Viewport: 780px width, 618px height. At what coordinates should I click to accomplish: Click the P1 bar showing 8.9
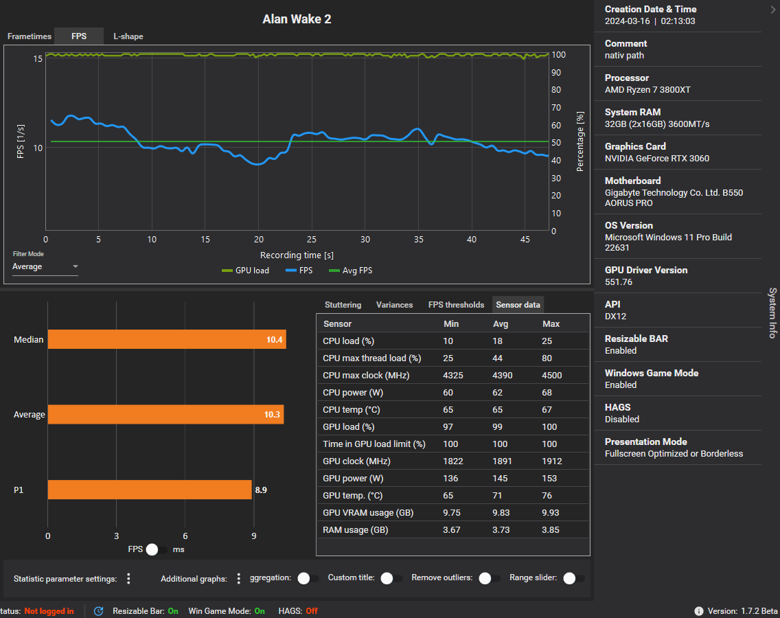(150, 490)
